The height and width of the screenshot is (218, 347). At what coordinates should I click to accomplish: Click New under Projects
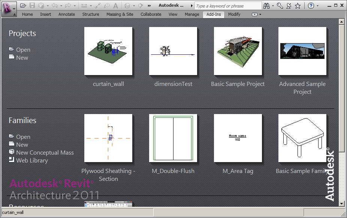pos(22,58)
